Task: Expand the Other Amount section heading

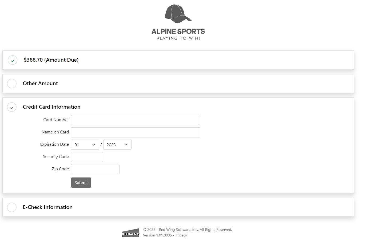Action: [x=40, y=84]
